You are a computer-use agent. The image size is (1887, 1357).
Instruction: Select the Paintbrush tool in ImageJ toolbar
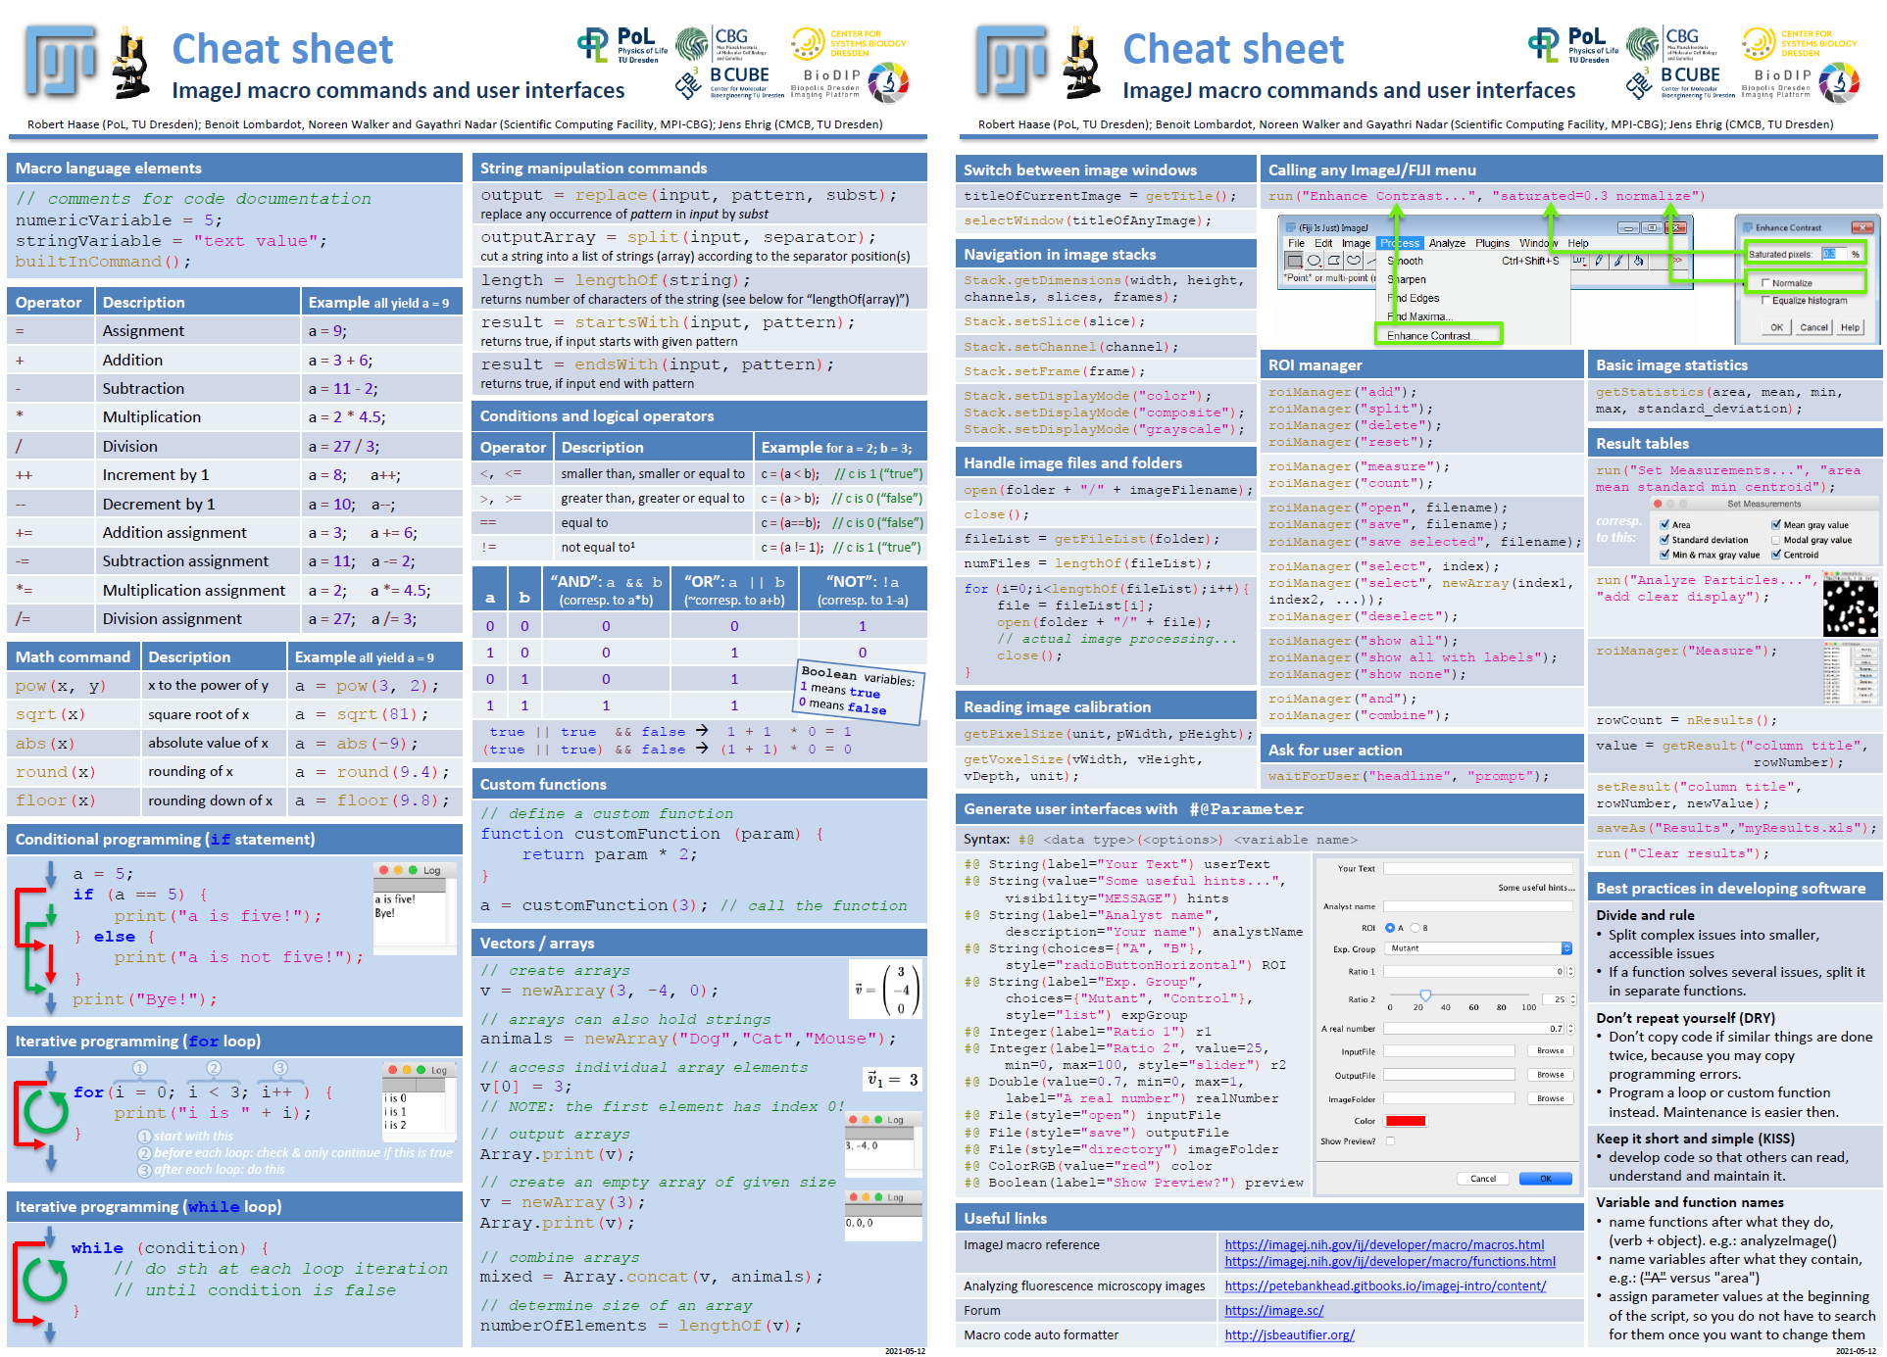pyautogui.click(x=1618, y=261)
